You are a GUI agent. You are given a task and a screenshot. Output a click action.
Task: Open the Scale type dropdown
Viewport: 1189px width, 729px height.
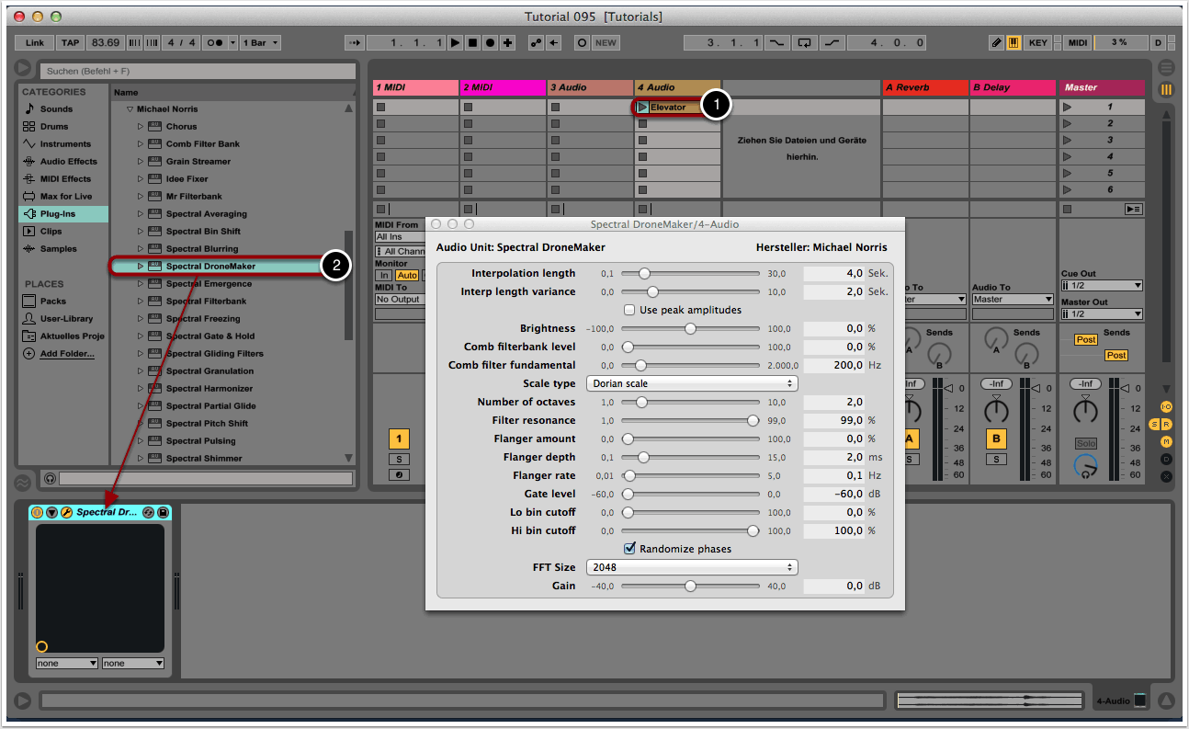693,383
